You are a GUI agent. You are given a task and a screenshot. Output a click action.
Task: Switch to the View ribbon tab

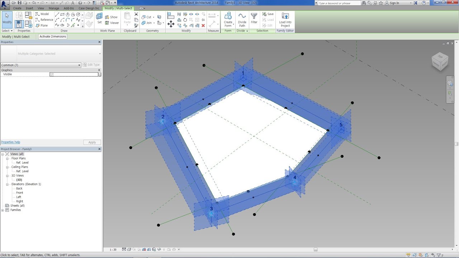[x=41, y=8]
